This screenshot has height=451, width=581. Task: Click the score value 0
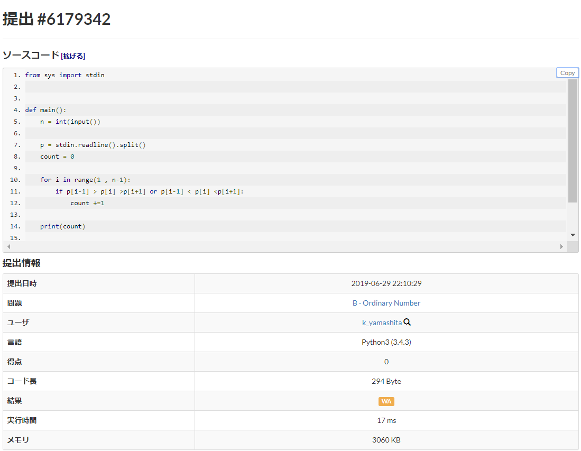click(386, 361)
